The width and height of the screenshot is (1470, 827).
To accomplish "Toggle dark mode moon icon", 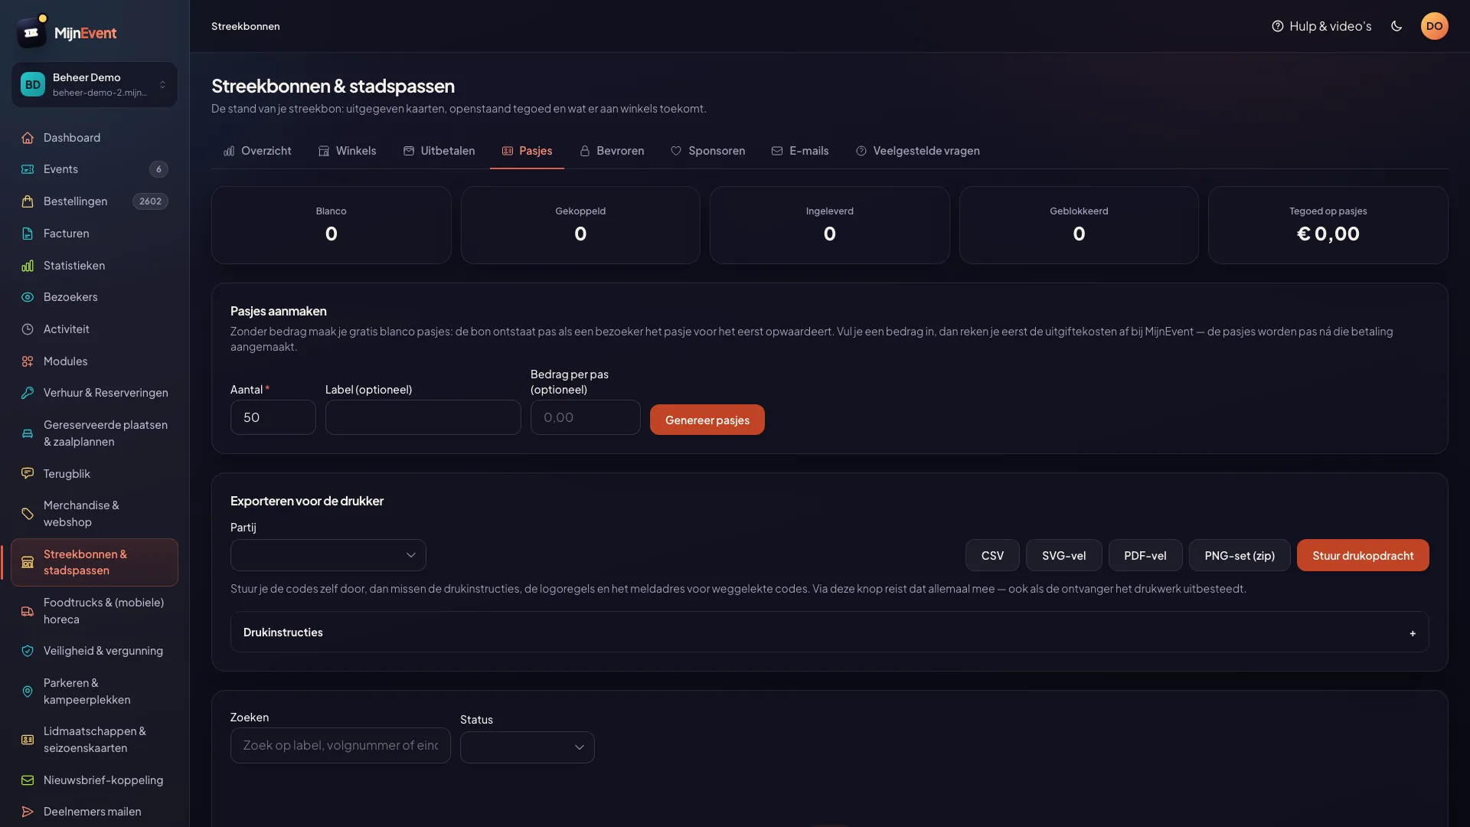I will tap(1396, 26).
